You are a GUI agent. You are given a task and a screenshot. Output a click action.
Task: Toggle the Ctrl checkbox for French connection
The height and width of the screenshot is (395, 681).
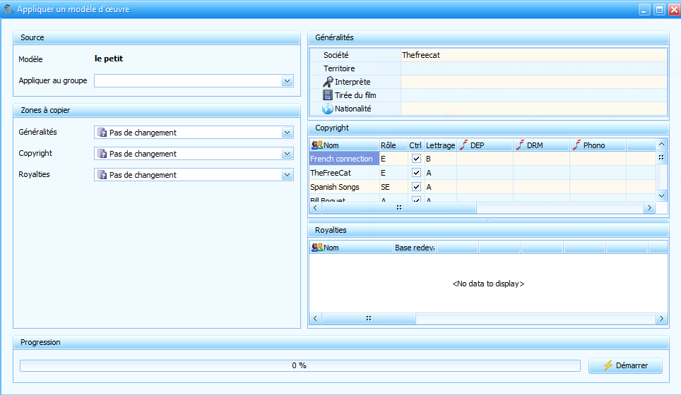(x=416, y=159)
